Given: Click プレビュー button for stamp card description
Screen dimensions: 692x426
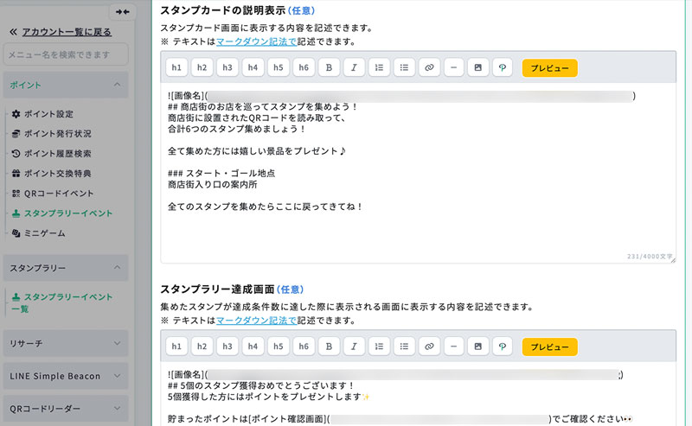Looking at the screenshot, I should 549,67.
